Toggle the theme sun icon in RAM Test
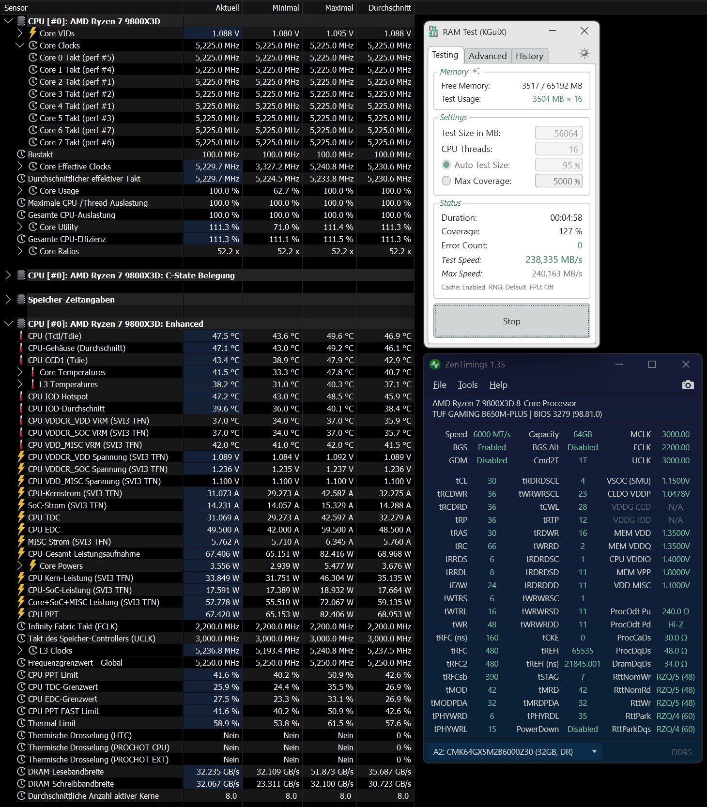This screenshot has height=807, width=707. (584, 53)
